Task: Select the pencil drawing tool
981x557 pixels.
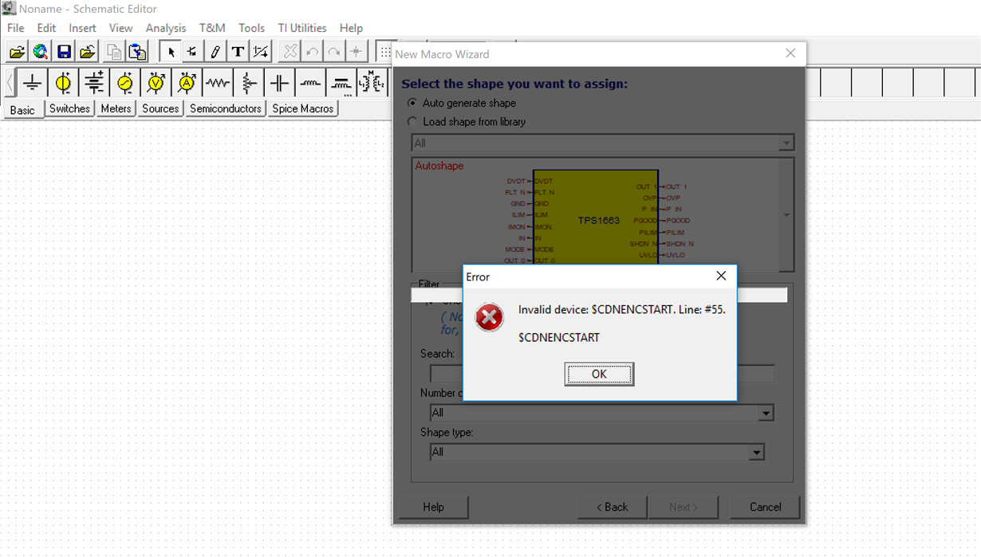Action: tap(215, 52)
